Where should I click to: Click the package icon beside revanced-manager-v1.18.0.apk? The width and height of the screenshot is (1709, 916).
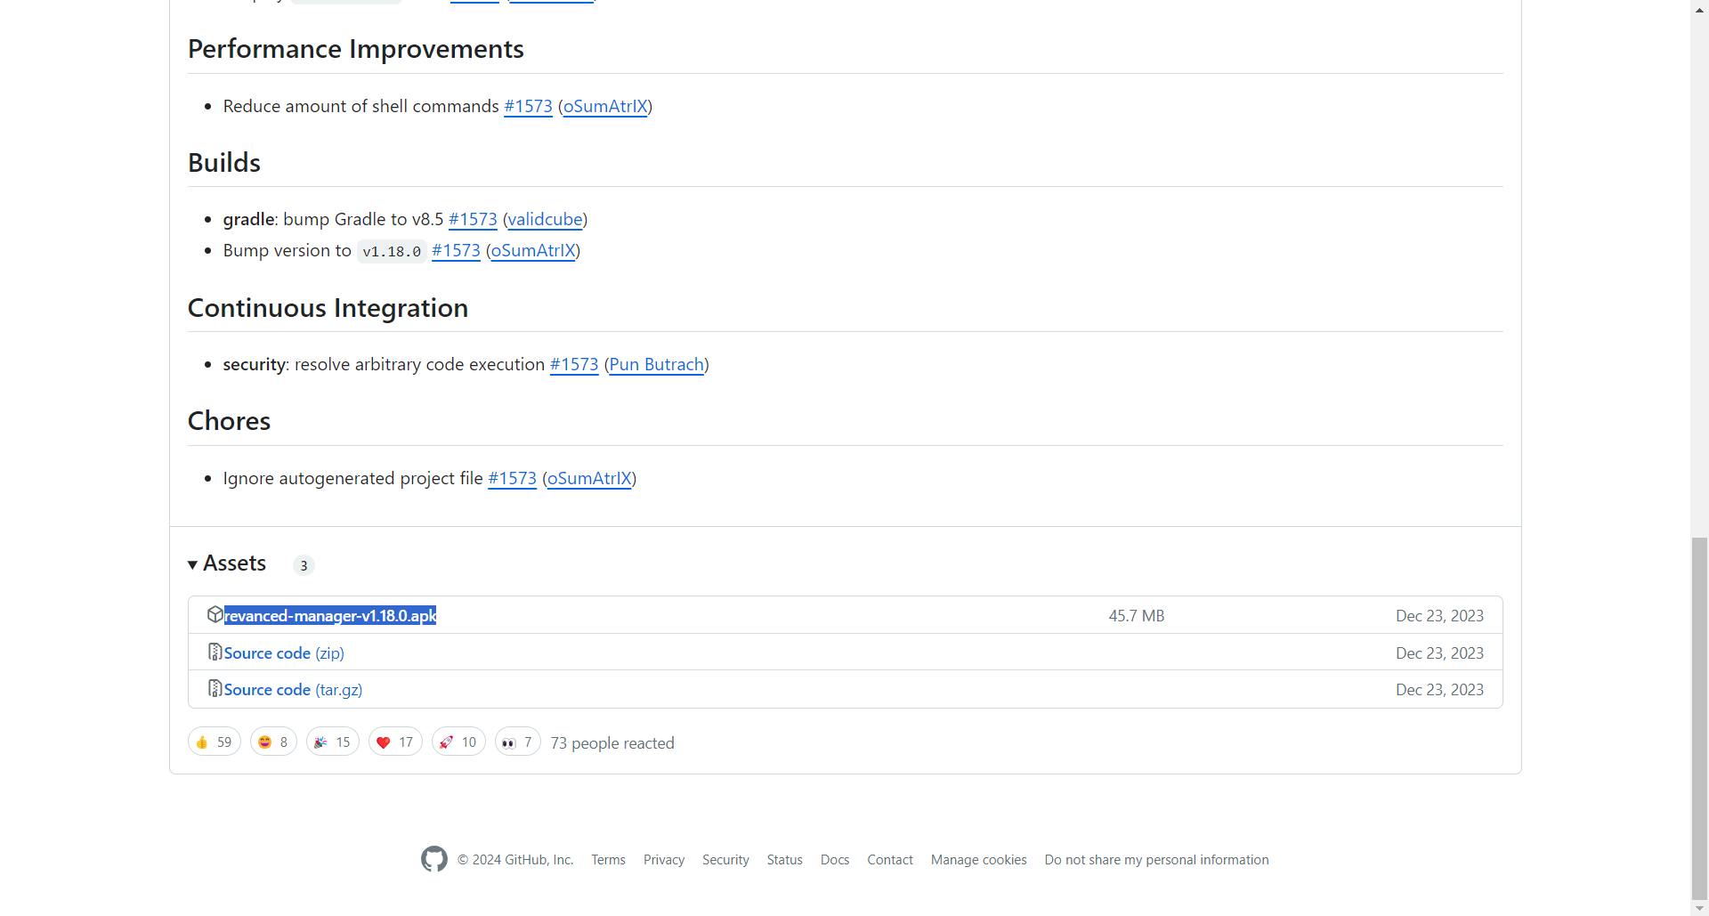[215, 615]
